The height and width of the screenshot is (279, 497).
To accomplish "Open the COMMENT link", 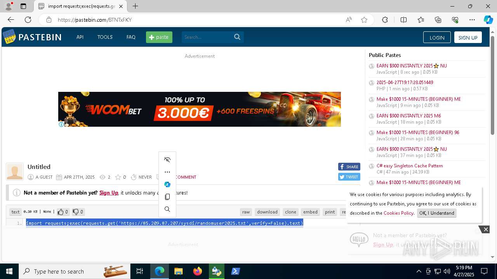I will (x=186, y=177).
